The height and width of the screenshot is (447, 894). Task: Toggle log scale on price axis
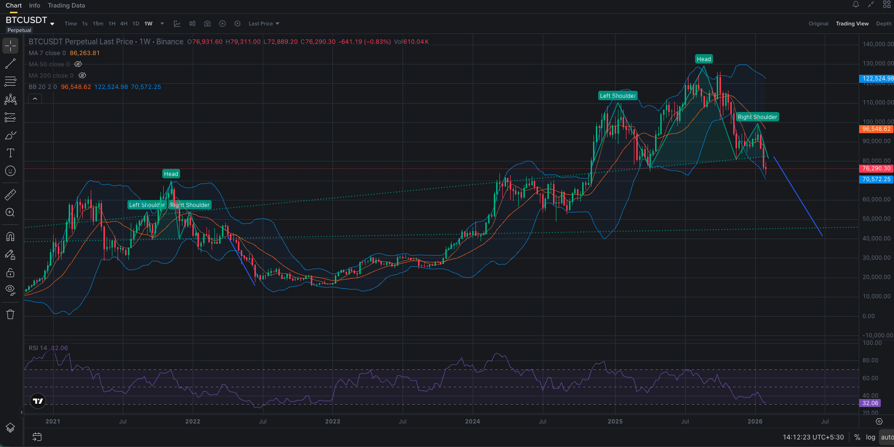(870, 437)
